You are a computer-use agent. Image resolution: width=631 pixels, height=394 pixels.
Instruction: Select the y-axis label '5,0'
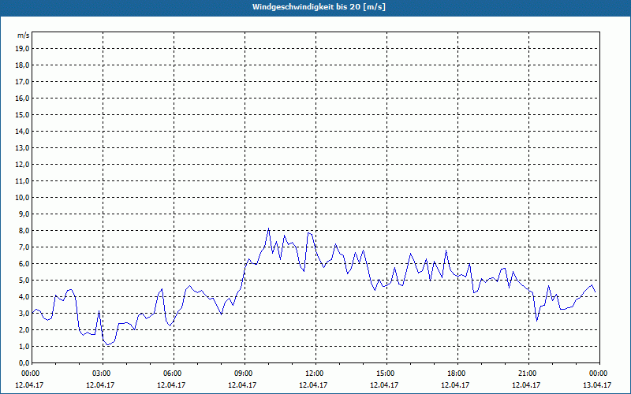24,281
